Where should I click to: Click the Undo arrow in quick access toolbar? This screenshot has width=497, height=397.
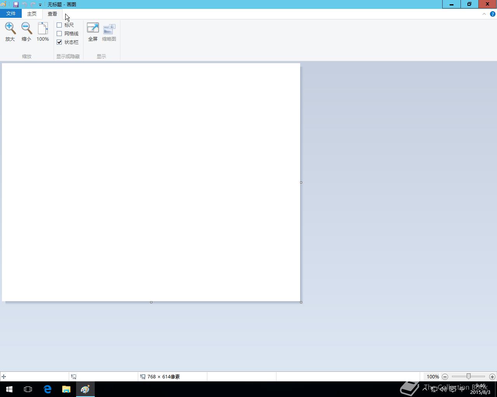tap(24, 4)
